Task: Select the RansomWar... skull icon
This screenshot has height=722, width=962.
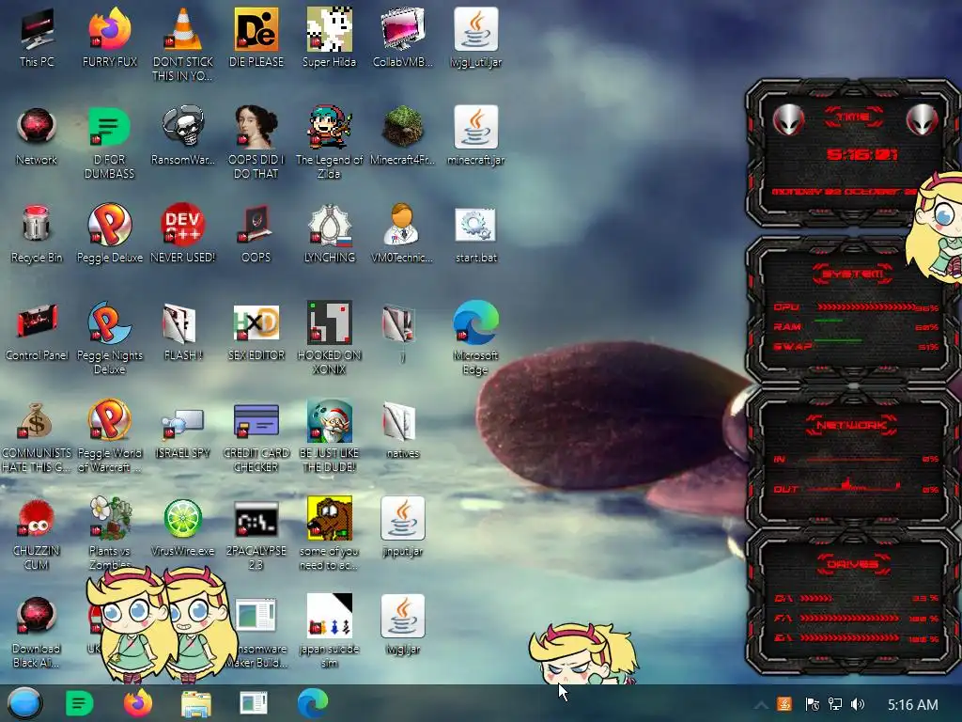Action: [x=183, y=136]
